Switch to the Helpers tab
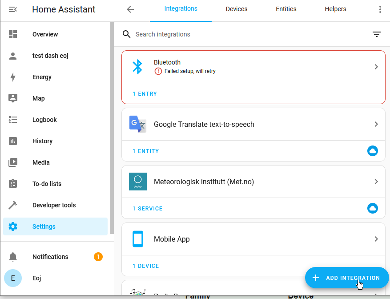The width and height of the screenshot is (390, 299). click(335, 9)
